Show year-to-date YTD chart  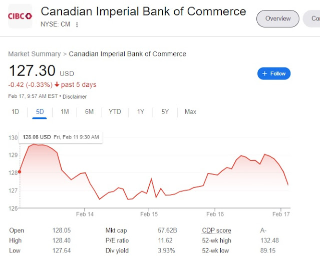115,111
